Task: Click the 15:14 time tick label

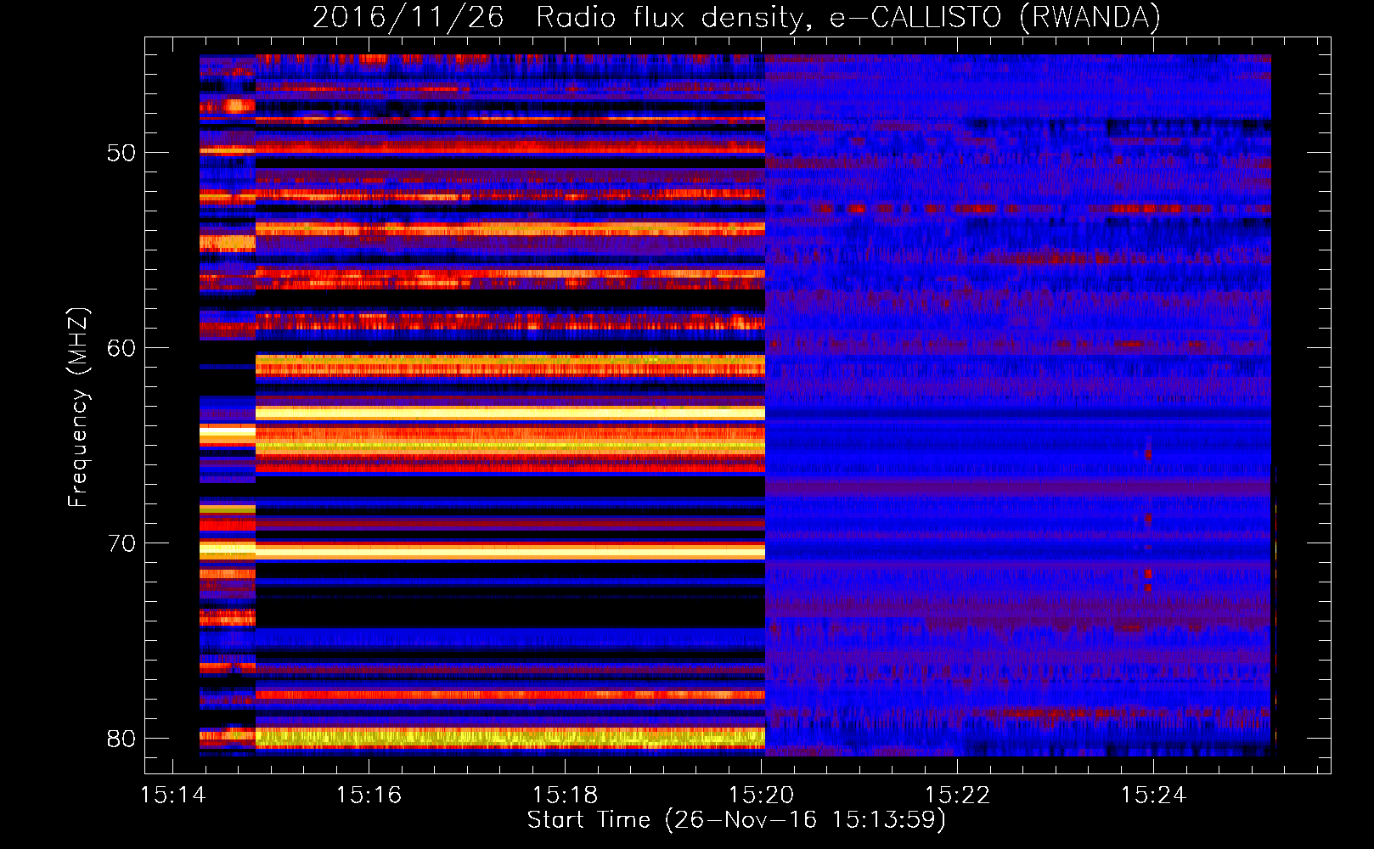Action: click(172, 796)
